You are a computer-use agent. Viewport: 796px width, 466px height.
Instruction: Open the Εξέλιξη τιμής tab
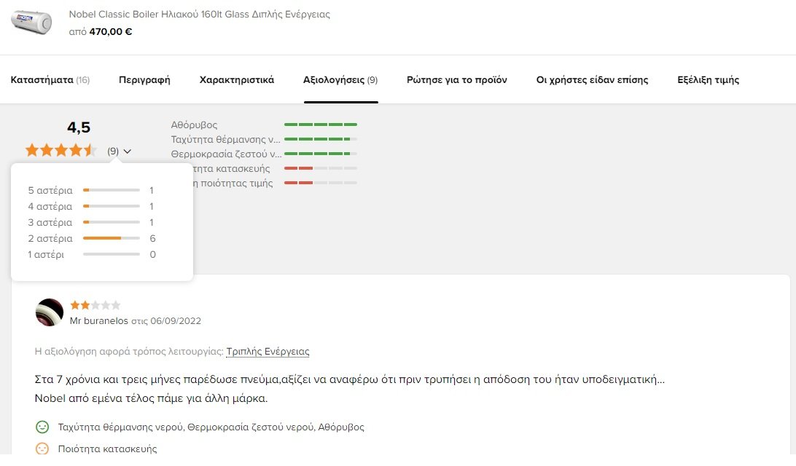click(709, 79)
